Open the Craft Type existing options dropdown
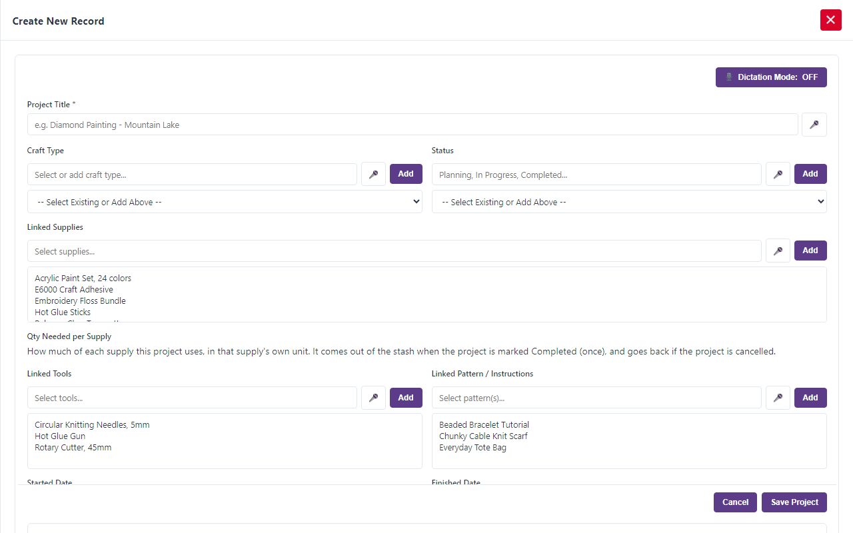The width and height of the screenshot is (853, 533). [x=225, y=202]
